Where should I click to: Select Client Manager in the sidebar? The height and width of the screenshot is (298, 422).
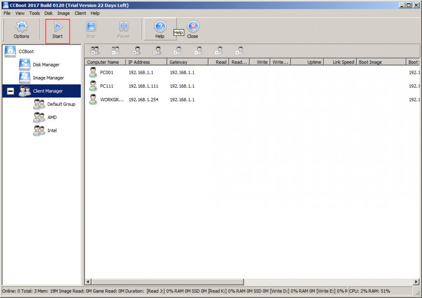click(x=48, y=91)
